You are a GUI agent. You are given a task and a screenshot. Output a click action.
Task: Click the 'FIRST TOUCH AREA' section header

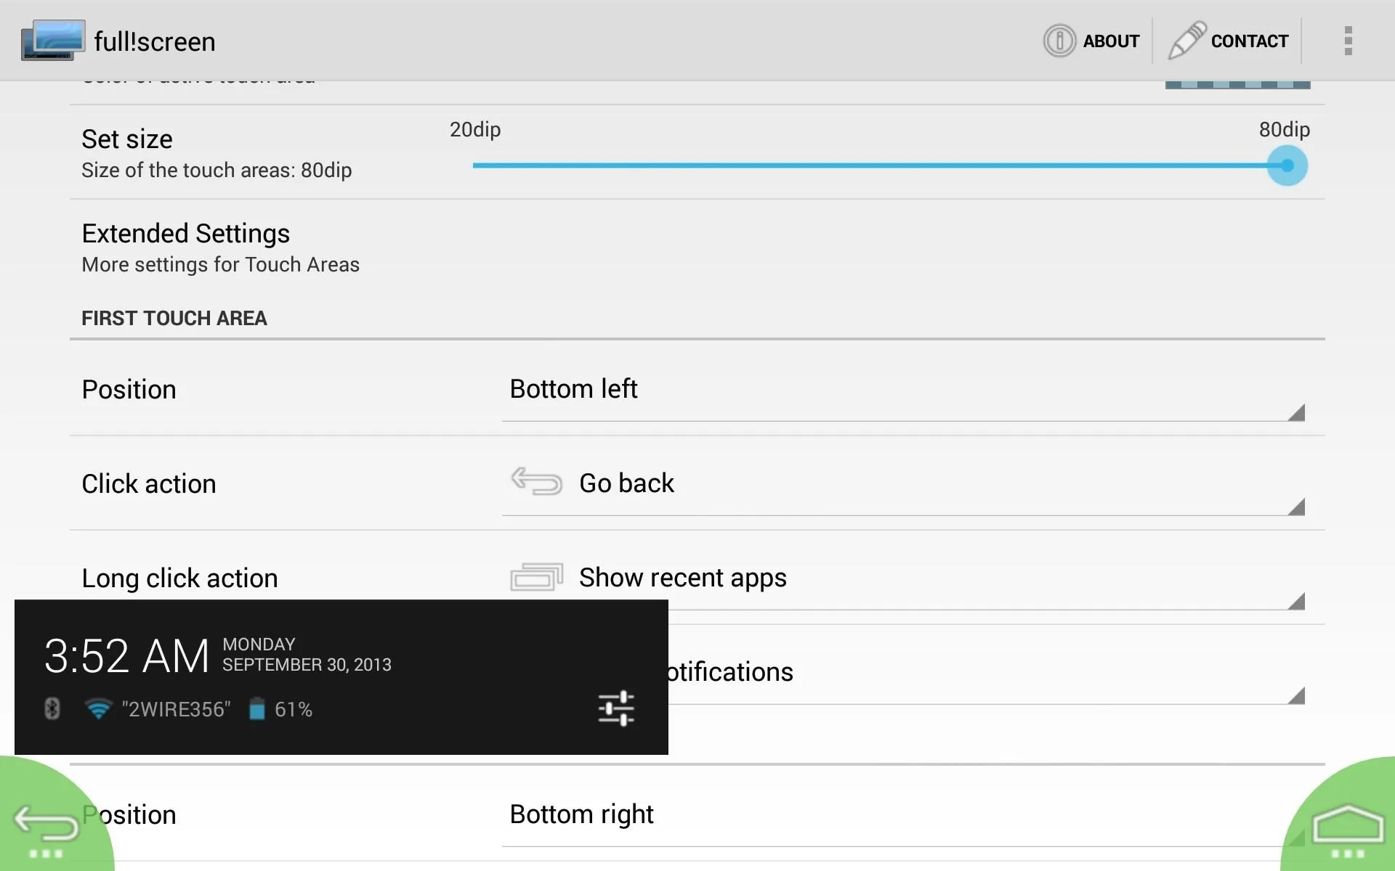(174, 318)
